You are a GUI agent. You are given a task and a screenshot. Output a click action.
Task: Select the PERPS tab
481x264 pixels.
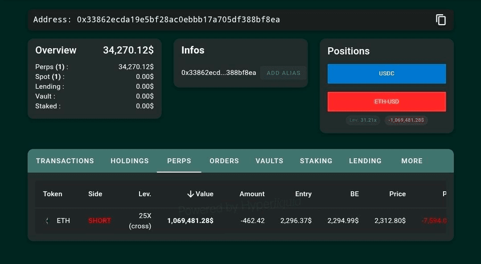(x=179, y=161)
